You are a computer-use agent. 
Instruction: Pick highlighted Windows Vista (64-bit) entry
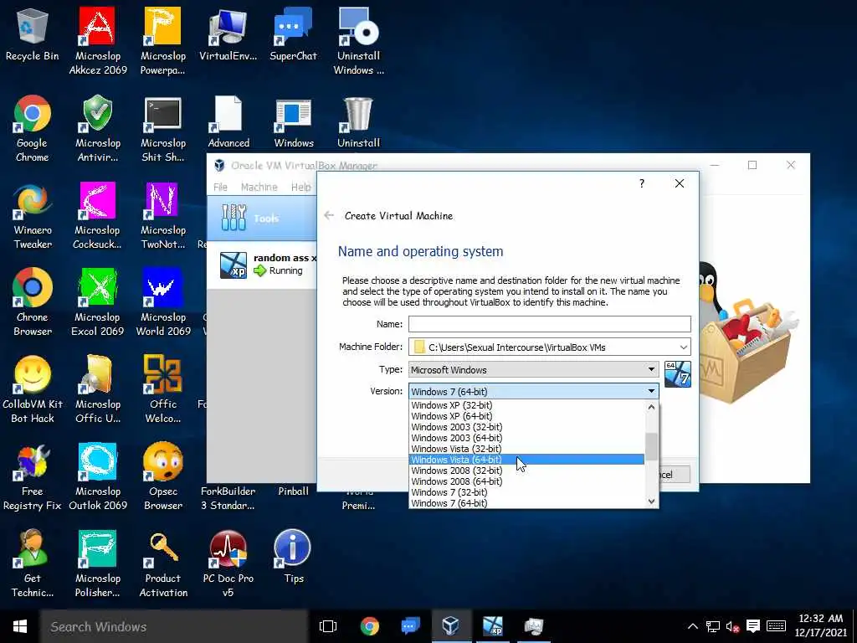point(527,460)
